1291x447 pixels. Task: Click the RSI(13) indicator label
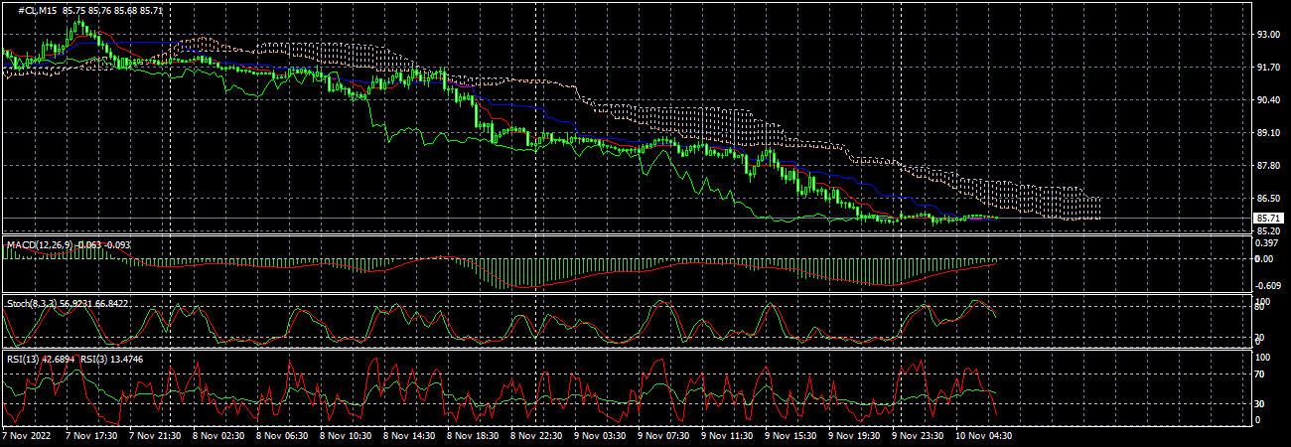point(29,357)
